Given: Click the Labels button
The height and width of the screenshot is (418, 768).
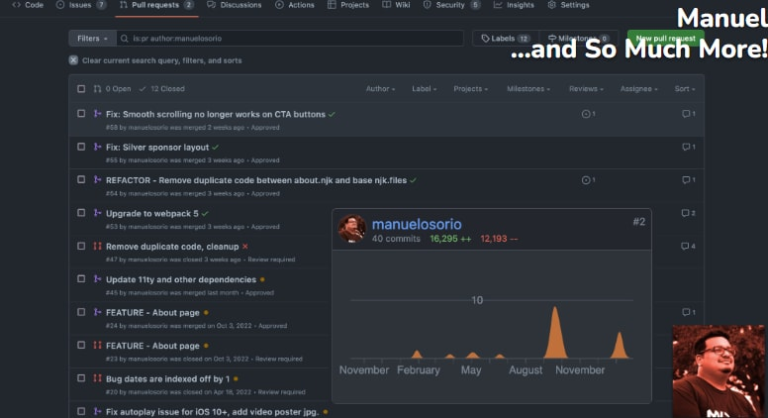Looking at the screenshot, I should (505, 39).
